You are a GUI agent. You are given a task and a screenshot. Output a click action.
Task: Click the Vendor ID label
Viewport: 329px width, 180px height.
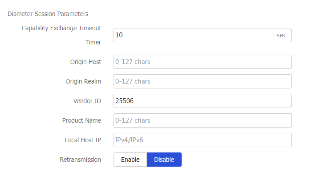coord(87,101)
